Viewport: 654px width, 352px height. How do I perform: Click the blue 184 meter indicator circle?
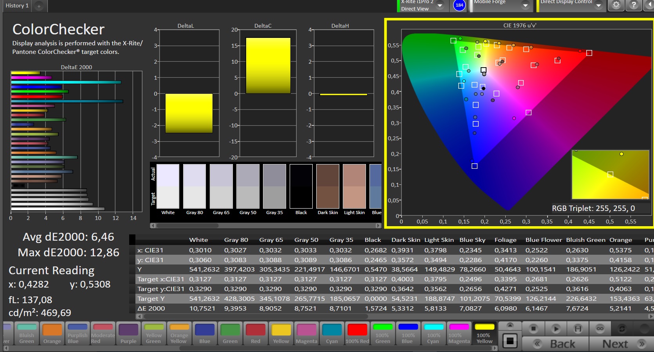coord(459,5)
